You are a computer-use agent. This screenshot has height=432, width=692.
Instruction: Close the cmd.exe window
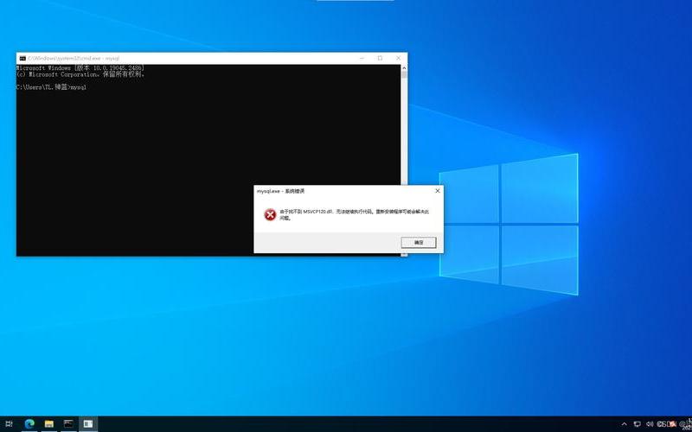pos(398,58)
